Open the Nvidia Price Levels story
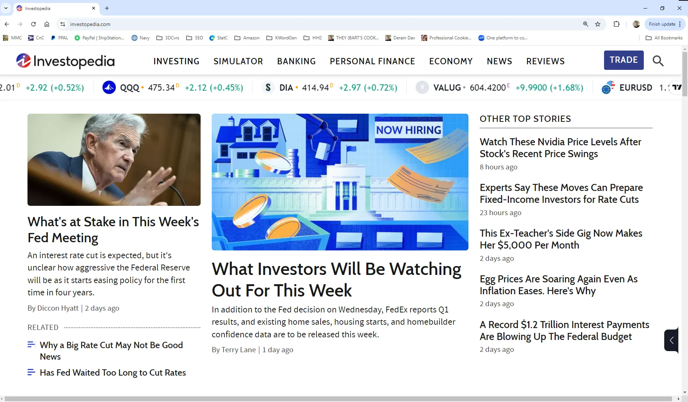The height and width of the screenshot is (402, 688). (560, 148)
